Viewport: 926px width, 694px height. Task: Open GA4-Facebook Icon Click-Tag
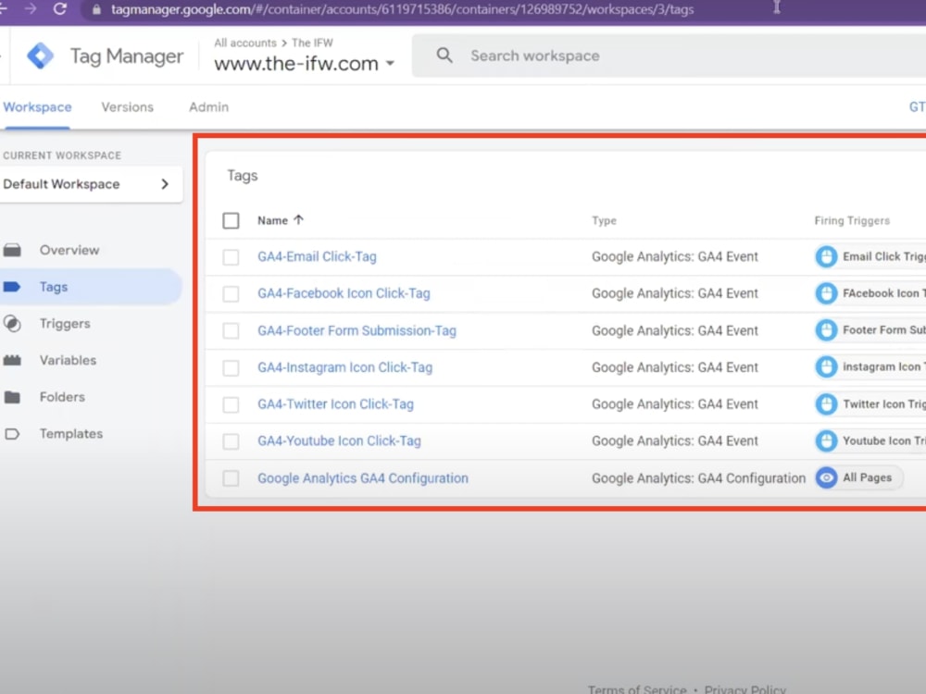pyautogui.click(x=344, y=293)
